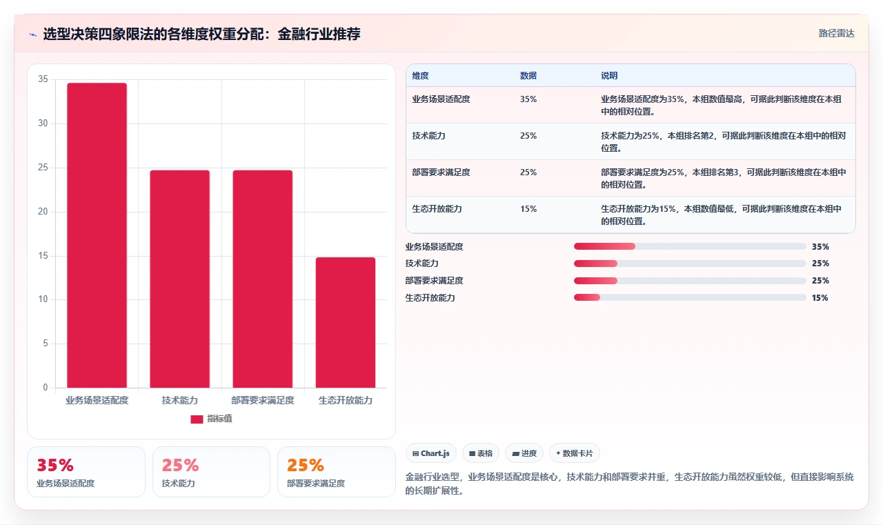Click the Chart.js tag chip
Image resolution: width=883 pixels, height=525 pixels.
431,453
